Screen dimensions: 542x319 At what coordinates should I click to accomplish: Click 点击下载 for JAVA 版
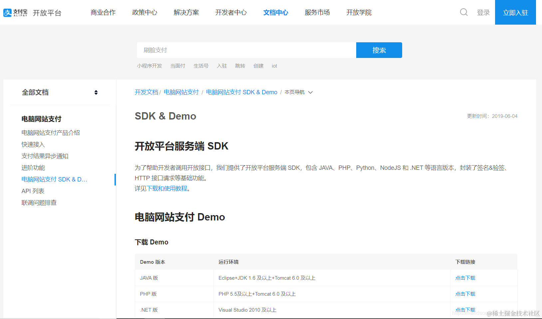pyautogui.click(x=465, y=278)
